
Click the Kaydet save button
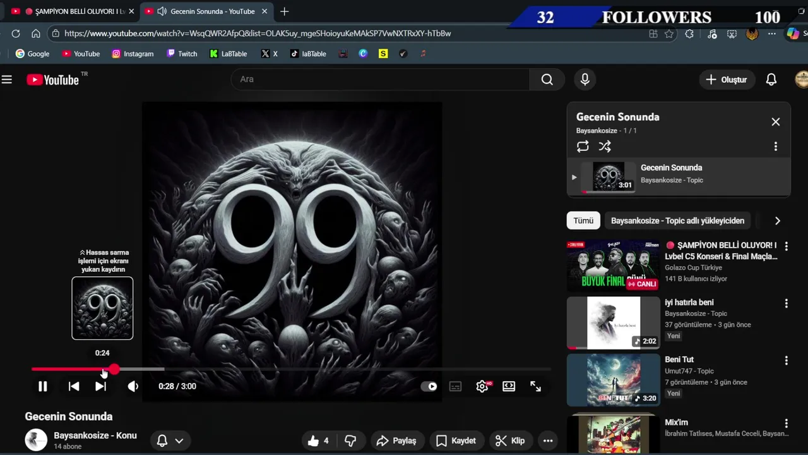click(x=456, y=440)
